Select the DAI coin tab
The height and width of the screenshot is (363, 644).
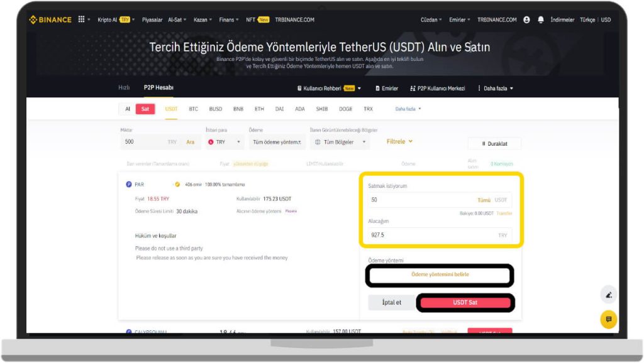pos(279,109)
